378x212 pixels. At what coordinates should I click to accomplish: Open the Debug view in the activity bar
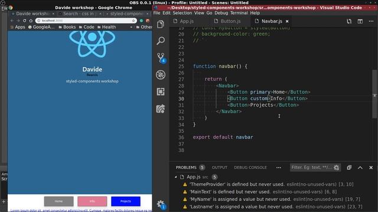pyautogui.click(x=161, y=75)
